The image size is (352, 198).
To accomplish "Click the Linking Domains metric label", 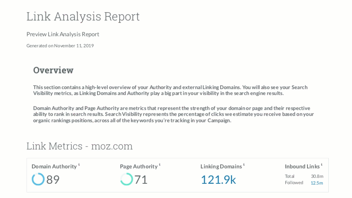I will click(221, 166).
